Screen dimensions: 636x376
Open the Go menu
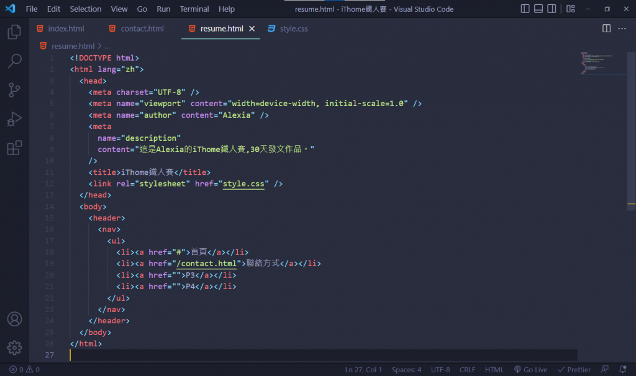[142, 9]
